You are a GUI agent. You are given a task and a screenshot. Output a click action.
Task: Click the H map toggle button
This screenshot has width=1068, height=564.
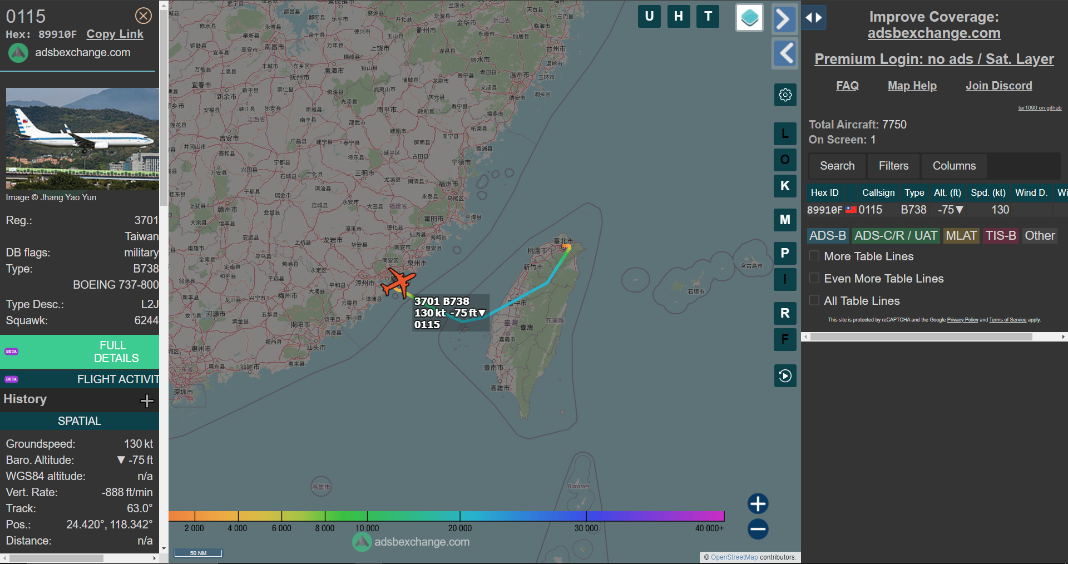pos(679,16)
